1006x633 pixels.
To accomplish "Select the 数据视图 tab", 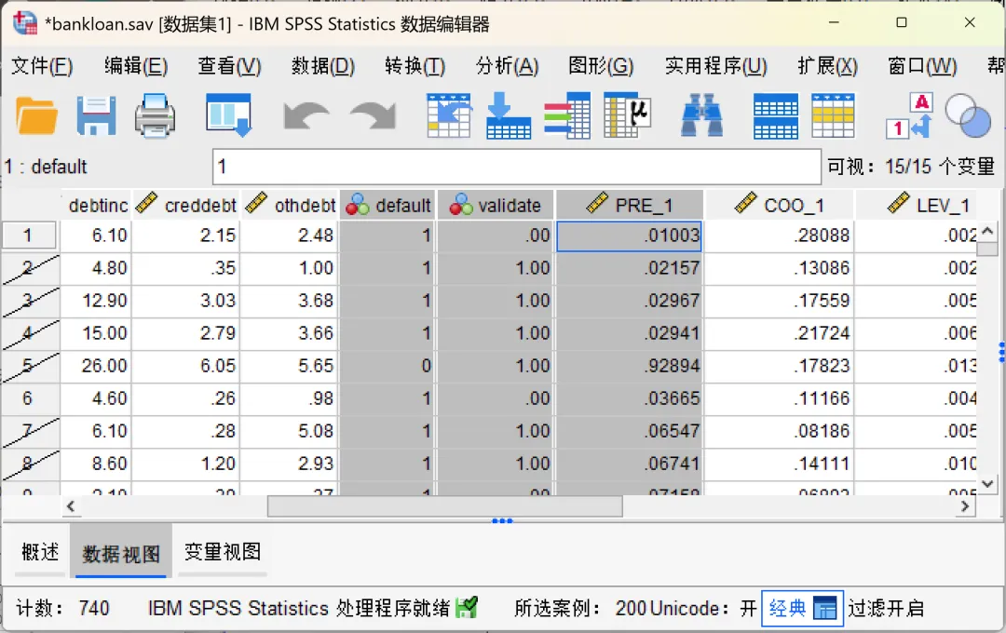I will pos(120,552).
